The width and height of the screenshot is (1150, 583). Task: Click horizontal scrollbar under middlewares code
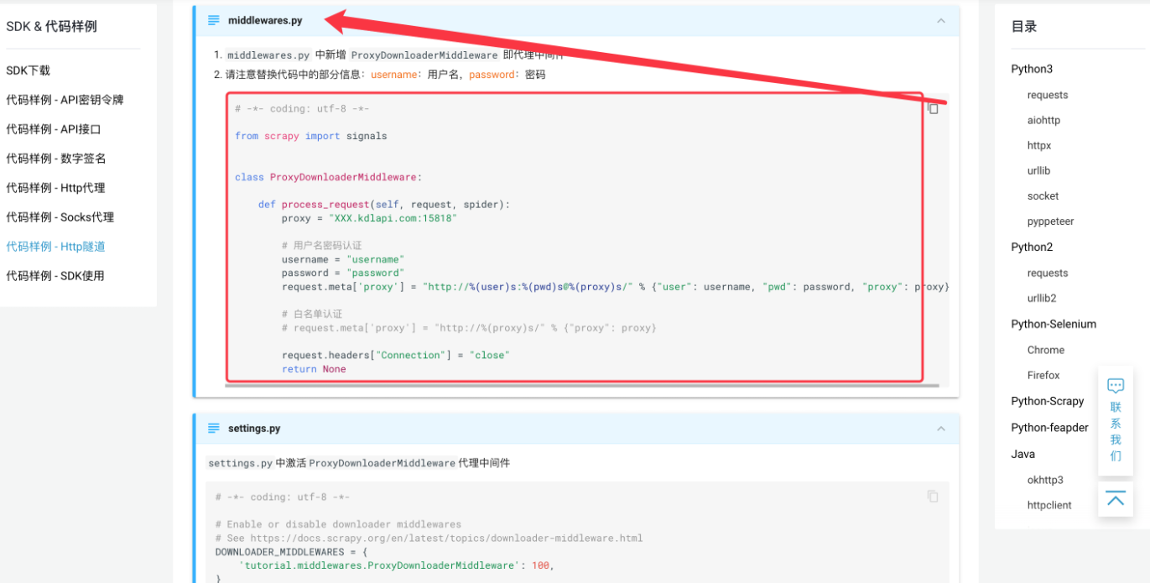pos(582,386)
